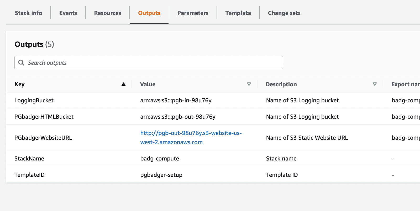The height and width of the screenshot is (211, 420).
Task: Click the Value column header
Action: pyautogui.click(x=148, y=84)
